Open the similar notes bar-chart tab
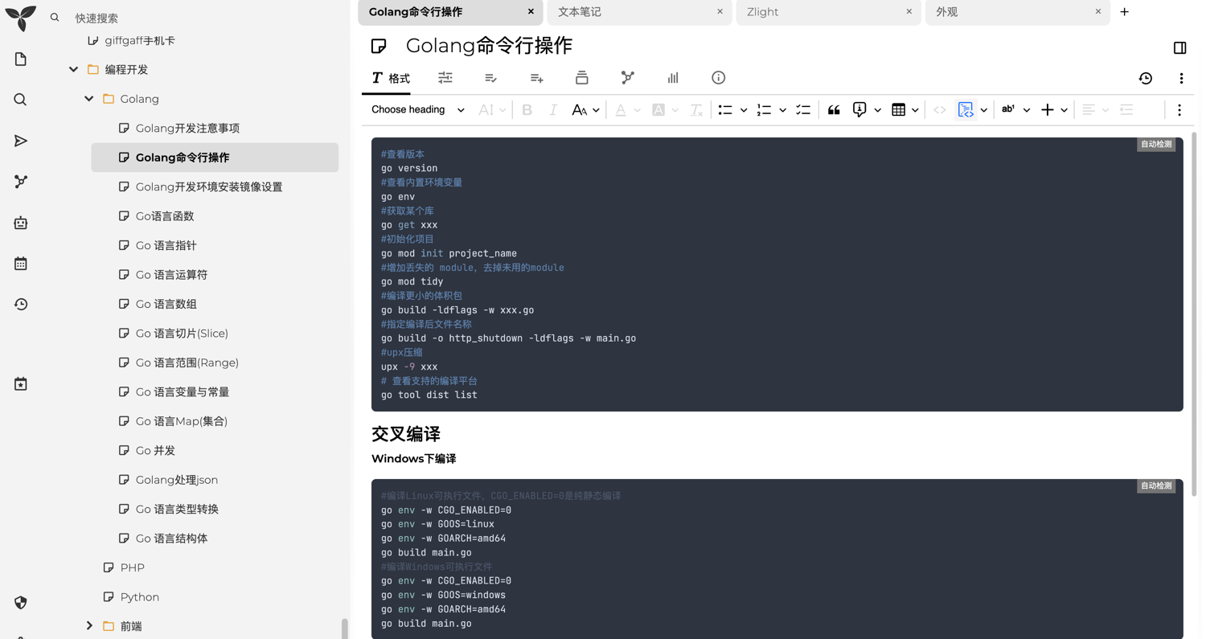 point(673,78)
